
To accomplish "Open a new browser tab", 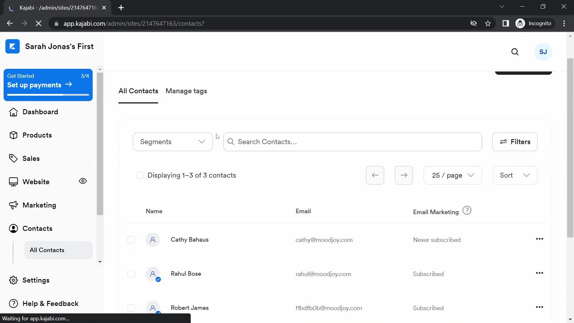I will click(x=121, y=8).
